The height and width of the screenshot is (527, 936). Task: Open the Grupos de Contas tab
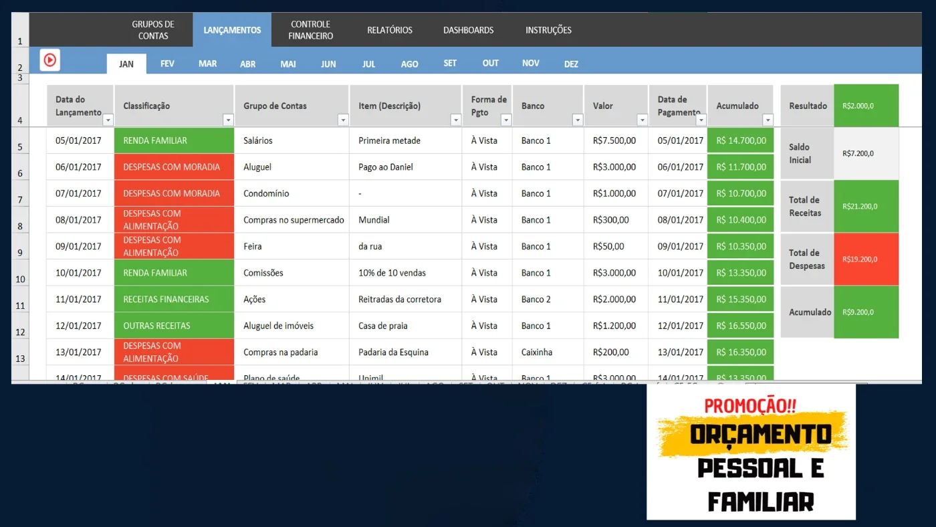(153, 30)
